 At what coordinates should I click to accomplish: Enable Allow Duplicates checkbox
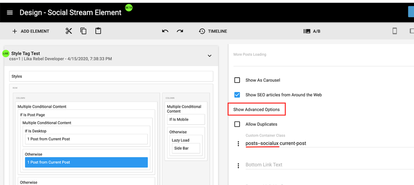click(x=237, y=124)
